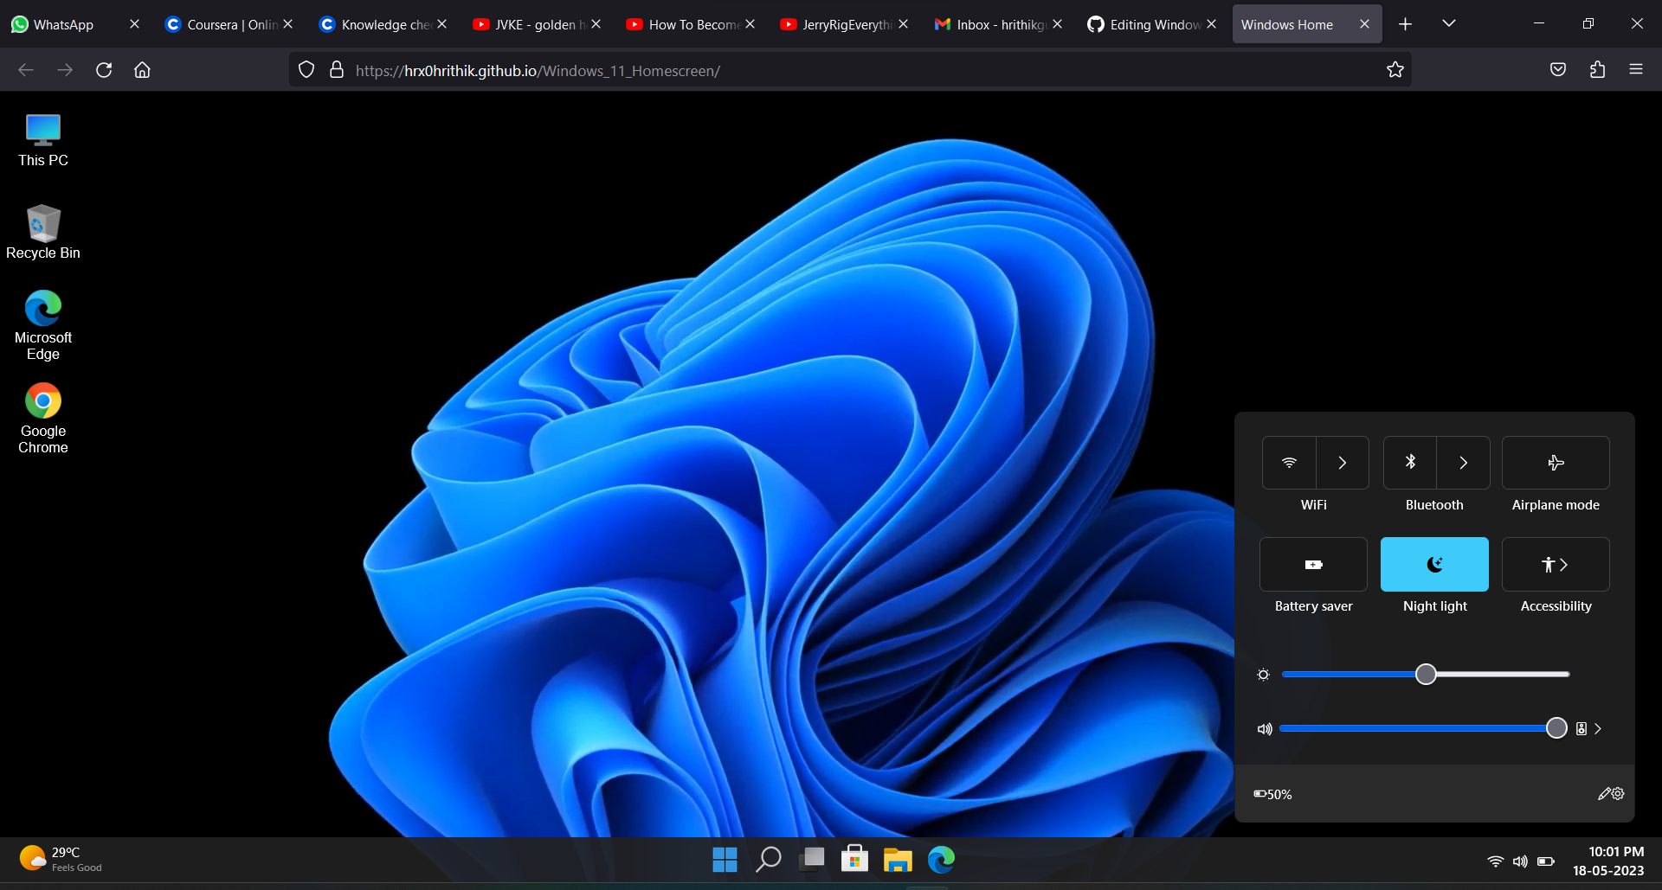
Task: Open the settings gear in quick panel
Action: tap(1618, 793)
